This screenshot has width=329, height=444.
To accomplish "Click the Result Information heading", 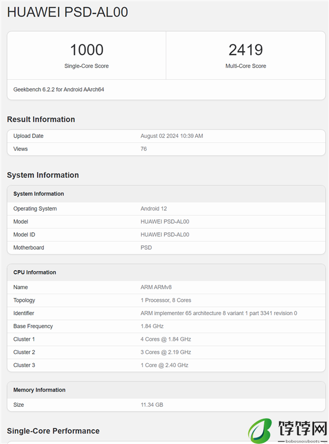I will 41,119.
